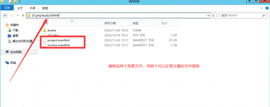
Task: Refresh the WWW folder view
Action: [213, 15]
